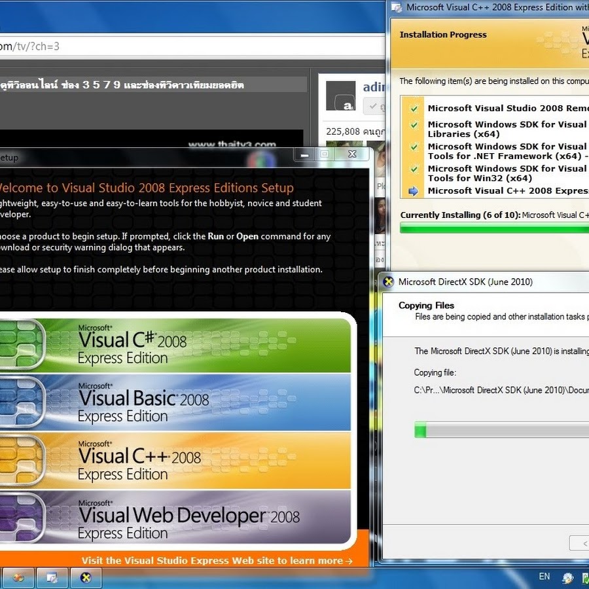
Task: Click the DirectX SDK taskbar icon
Action: (86, 577)
